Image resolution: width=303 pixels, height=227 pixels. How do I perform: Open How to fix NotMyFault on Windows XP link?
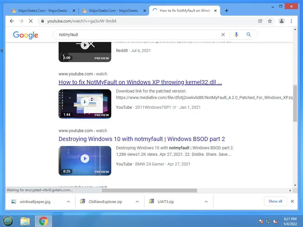point(140,82)
